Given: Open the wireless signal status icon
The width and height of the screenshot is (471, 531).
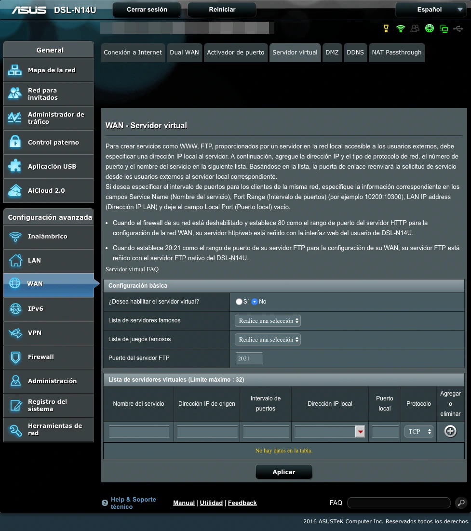Looking at the screenshot, I should [401, 28].
